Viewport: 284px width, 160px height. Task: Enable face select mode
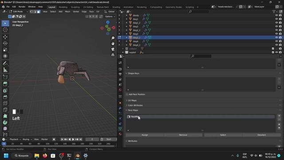tap(39, 12)
